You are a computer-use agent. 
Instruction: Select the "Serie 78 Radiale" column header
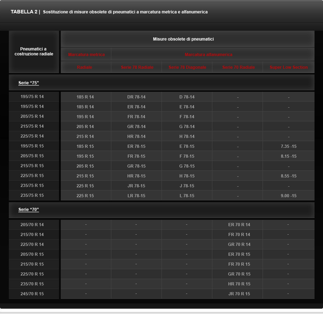(137, 67)
